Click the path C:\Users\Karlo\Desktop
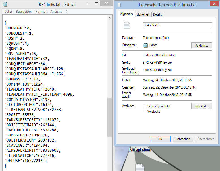 coord(159,55)
